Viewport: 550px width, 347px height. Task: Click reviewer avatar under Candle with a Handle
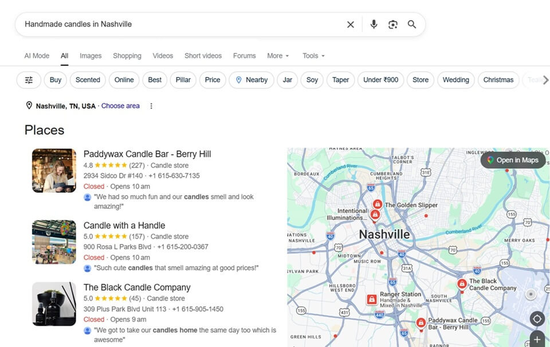coord(87,268)
